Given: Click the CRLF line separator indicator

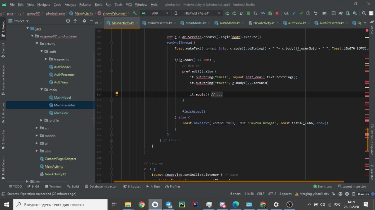Looking at the screenshot, I should (260, 194).
